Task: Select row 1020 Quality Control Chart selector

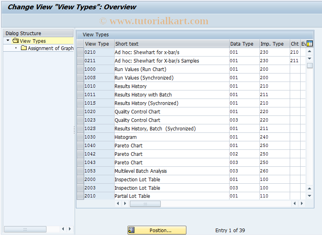Action: 80,111
